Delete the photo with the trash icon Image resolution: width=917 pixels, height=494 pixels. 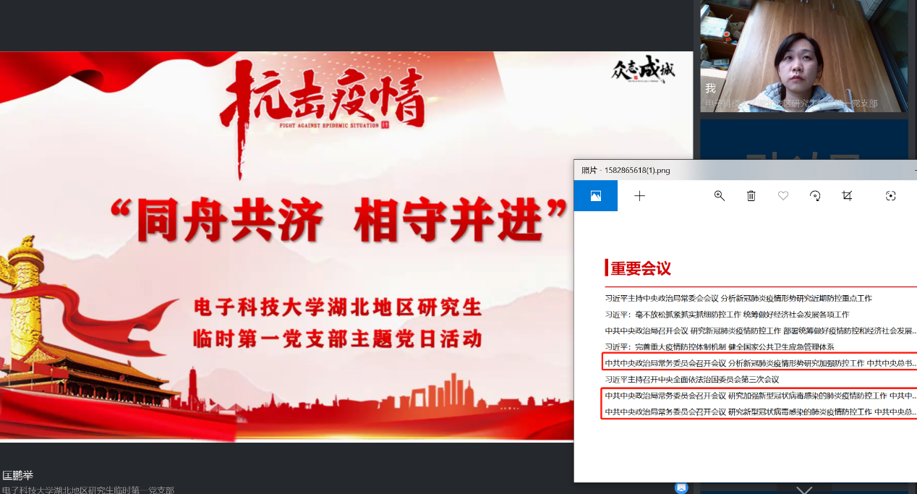751,196
